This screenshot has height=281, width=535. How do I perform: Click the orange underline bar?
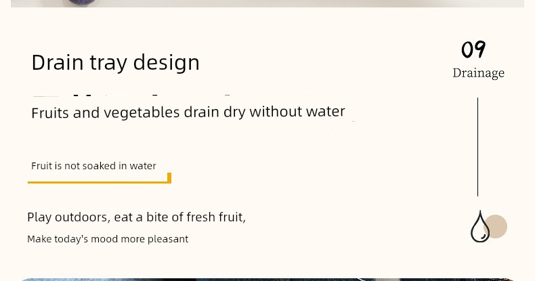coord(97,181)
